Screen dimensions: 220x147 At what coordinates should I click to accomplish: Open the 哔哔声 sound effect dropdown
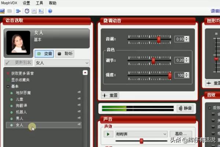coord(141,134)
